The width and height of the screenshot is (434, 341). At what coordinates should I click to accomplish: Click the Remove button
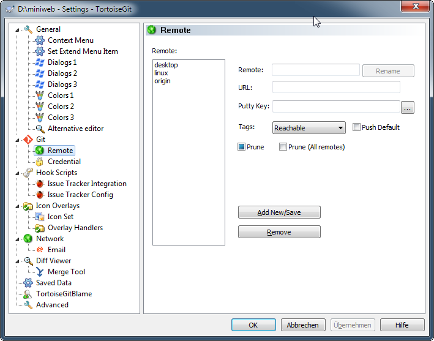[x=279, y=232]
